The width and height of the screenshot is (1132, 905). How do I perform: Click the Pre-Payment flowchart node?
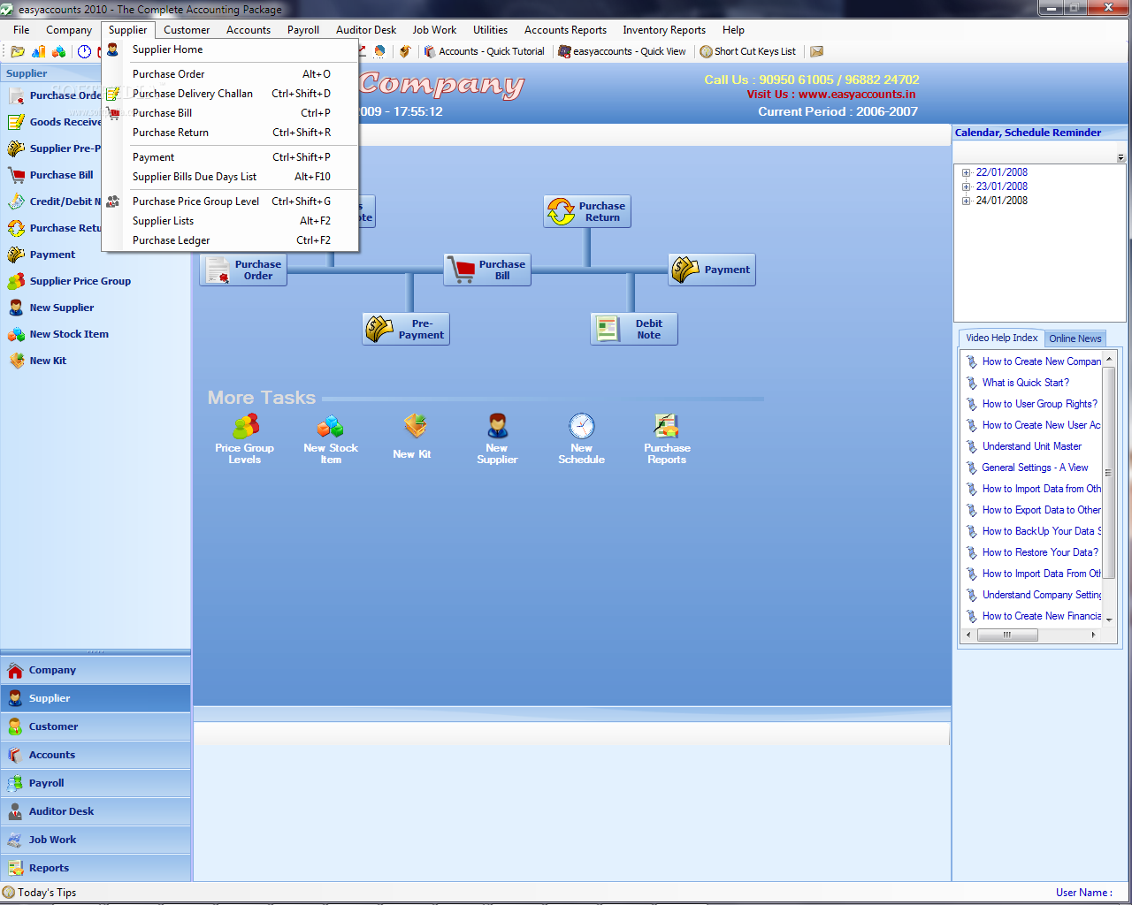coord(406,329)
